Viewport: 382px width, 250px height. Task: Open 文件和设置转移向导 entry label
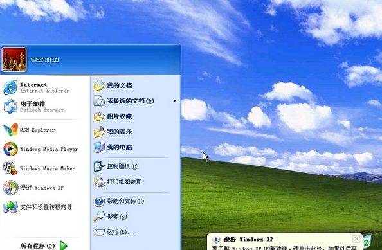tap(46, 207)
